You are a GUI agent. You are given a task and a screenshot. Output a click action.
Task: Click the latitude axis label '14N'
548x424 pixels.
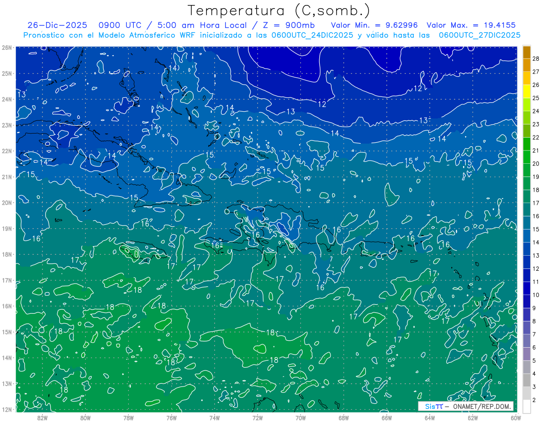6,358
